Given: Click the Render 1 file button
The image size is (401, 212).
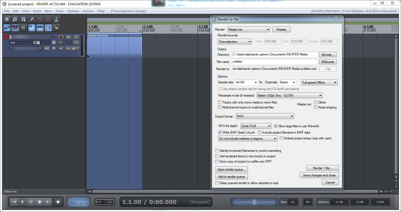Looking at the screenshot, I should click(322, 168).
